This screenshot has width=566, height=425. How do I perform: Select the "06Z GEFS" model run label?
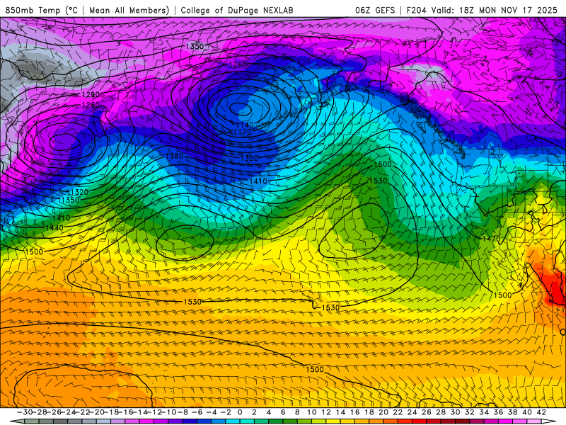point(375,10)
